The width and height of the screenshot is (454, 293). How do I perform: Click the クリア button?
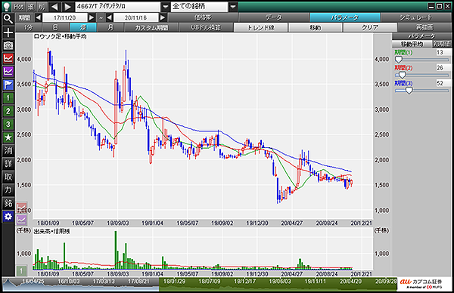[370, 28]
